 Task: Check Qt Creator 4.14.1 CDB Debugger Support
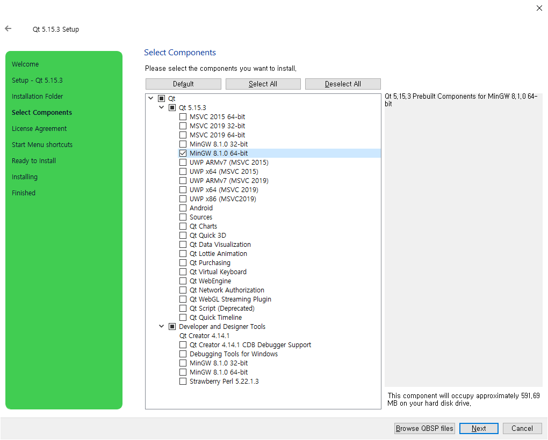click(x=183, y=344)
